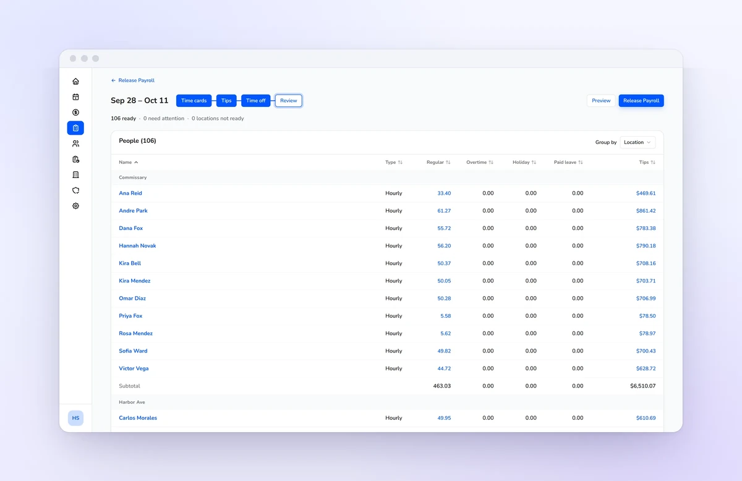Click the People (106) heading
742x481 pixels.
(137, 141)
